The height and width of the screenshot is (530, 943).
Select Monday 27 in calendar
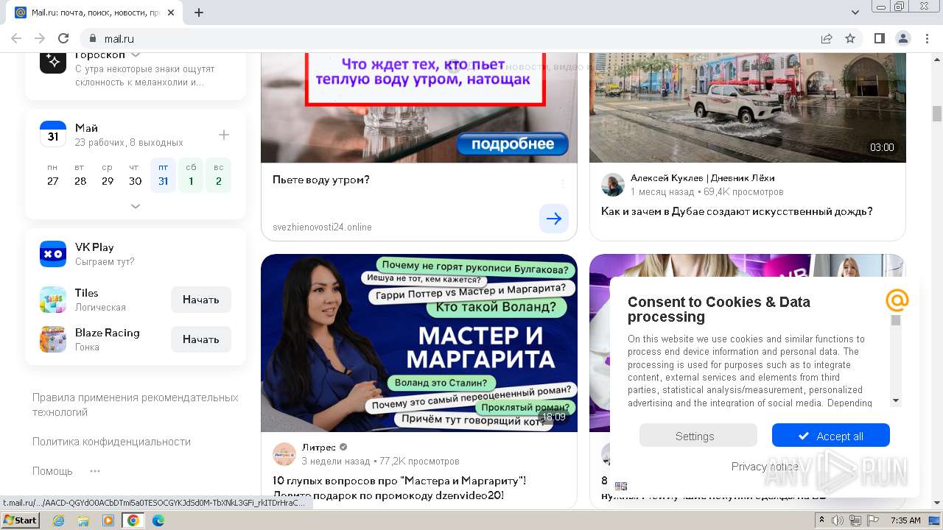[53, 175]
